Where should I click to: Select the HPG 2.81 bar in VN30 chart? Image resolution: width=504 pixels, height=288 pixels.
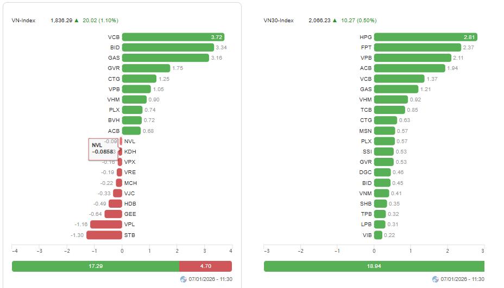click(x=425, y=37)
